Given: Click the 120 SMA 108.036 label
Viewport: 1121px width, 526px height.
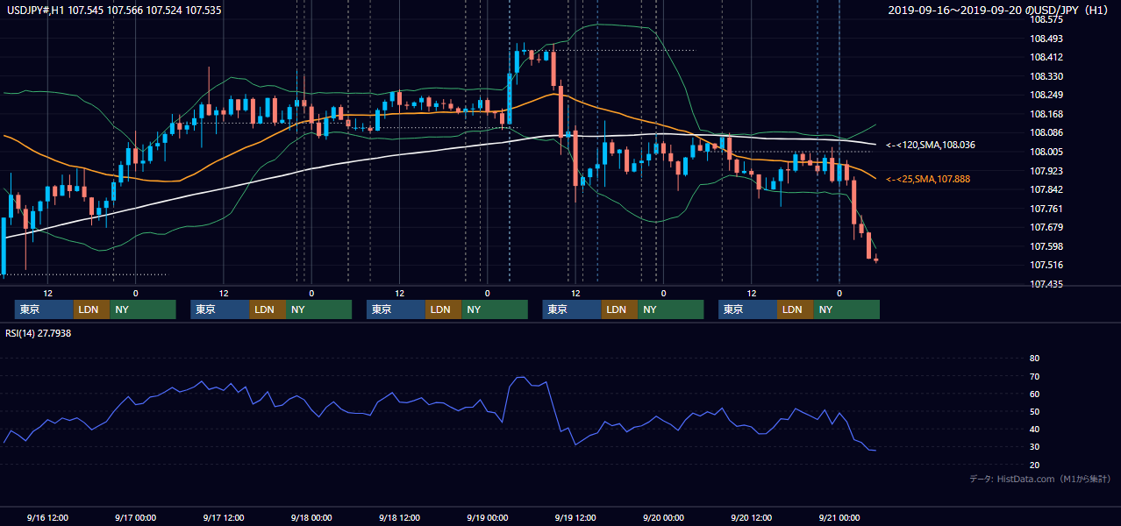Looking at the screenshot, I should (931, 145).
